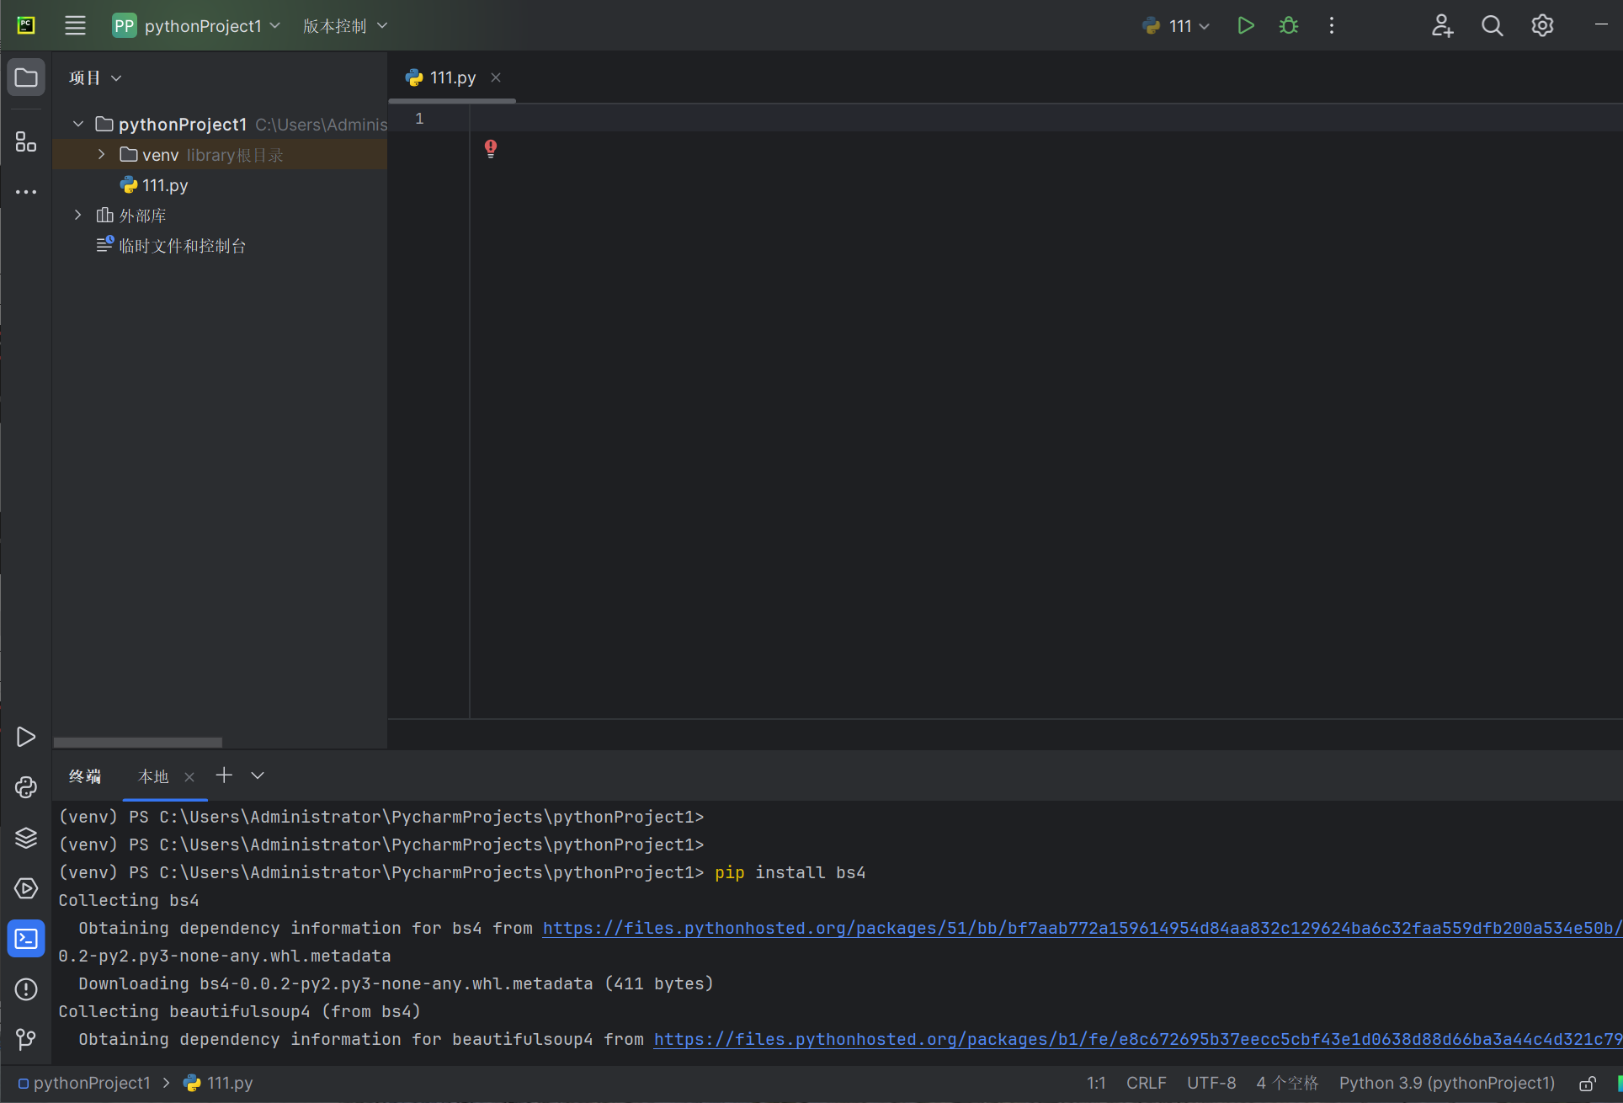The image size is (1623, 1103).
Task: Expand the 外部库 external libraries node
Action: point(78,216)
